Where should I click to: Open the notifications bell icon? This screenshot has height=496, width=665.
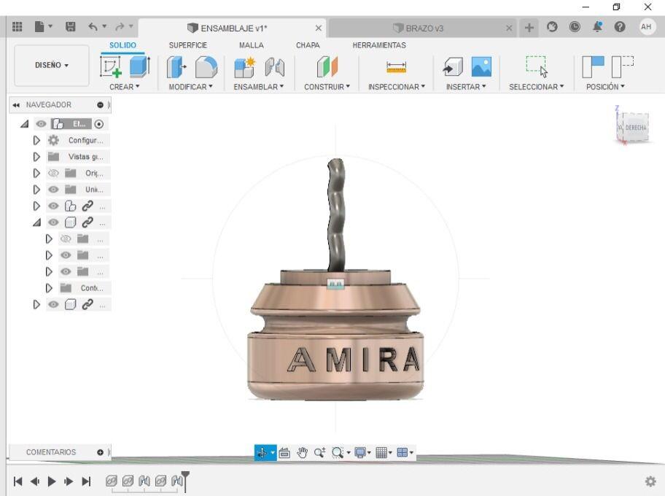[597, 27]
